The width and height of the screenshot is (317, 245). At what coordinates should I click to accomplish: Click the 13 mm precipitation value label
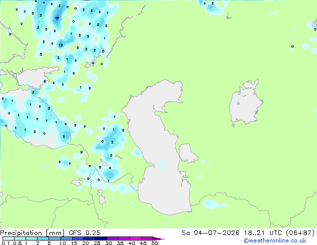[x=60, y=45]
